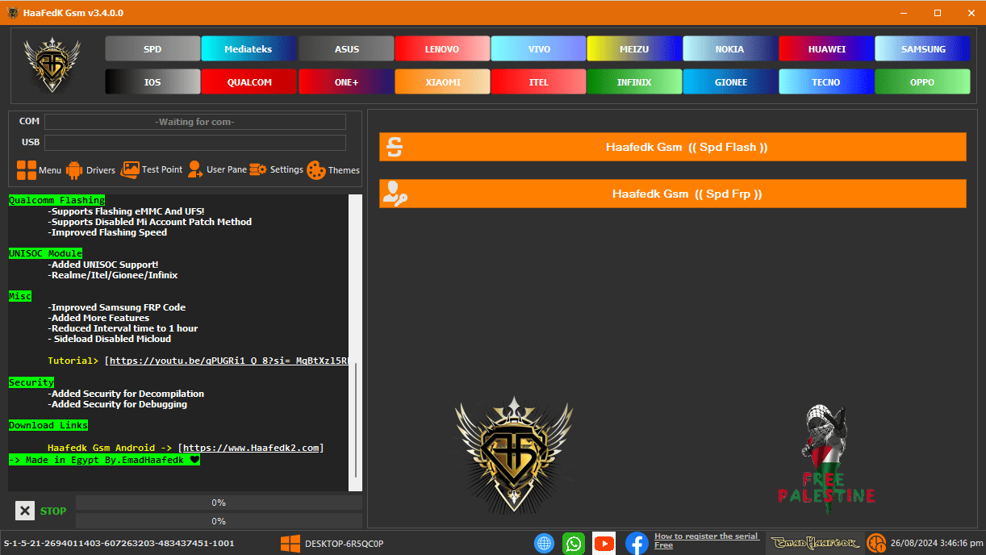
Task: Open the Test Point viewer
Action: 129,169
